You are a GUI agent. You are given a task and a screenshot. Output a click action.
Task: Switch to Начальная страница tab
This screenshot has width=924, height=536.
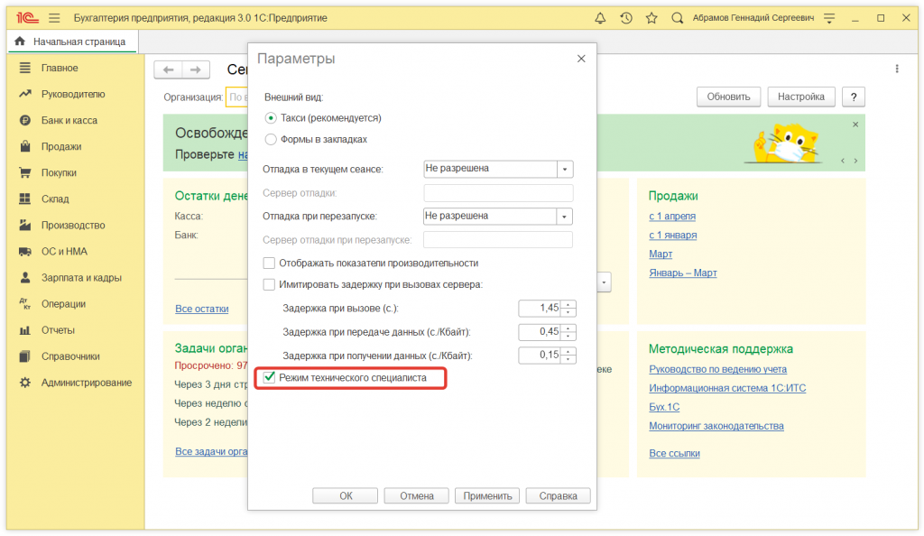(x=71, y=42)
